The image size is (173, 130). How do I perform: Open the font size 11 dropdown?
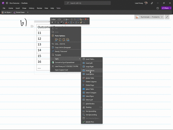coord(64,19)
